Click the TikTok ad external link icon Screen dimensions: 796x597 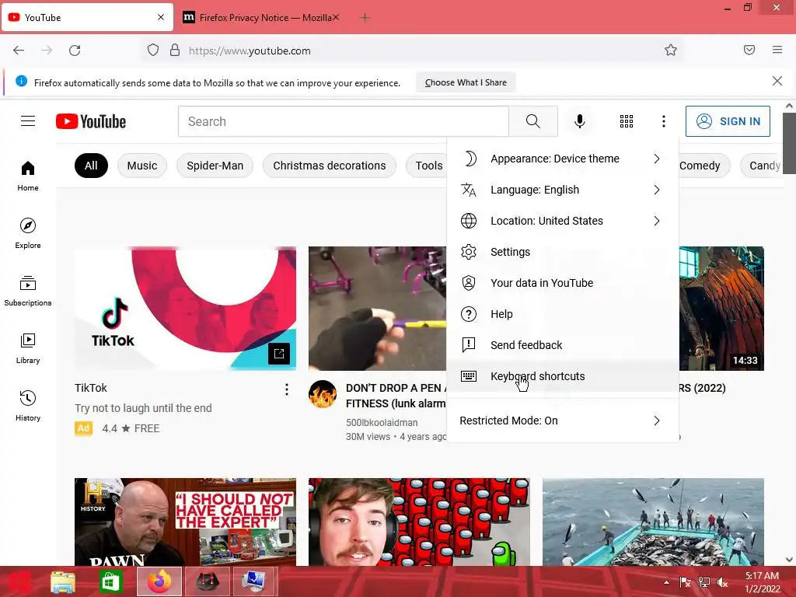[279, 354]
